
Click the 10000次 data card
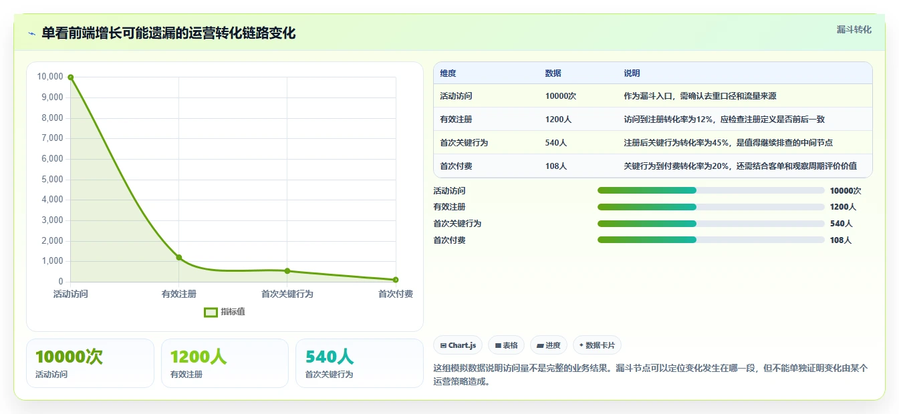pyautogui.click(x=90, y=363)
